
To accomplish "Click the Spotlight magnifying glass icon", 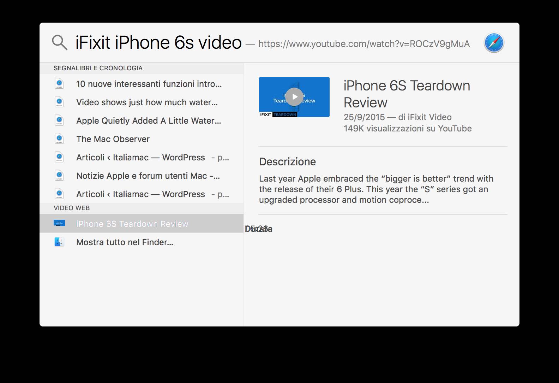I will click(x=59, y=42).
